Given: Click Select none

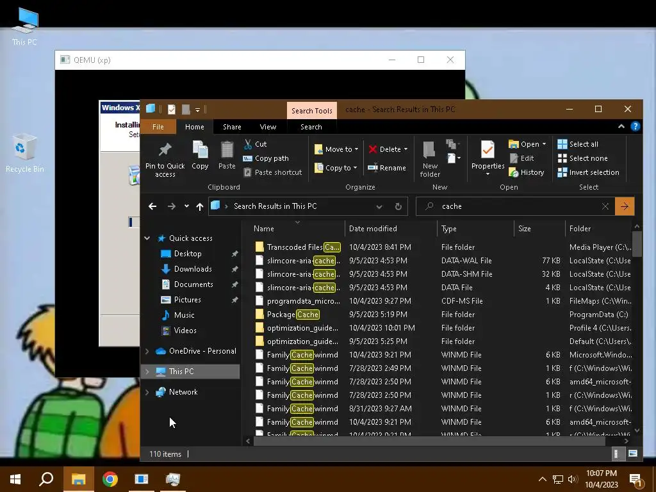Looking at the screenshot, I should [x=582, y=159].
